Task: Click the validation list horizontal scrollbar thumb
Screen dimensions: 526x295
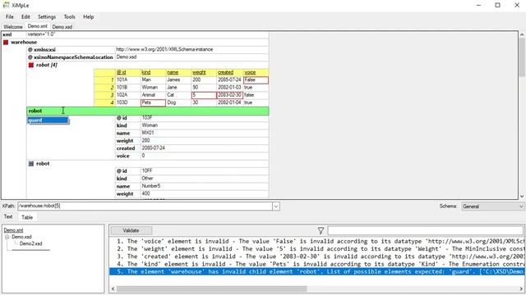Action: pyautogui.click(x=212, y=288)
